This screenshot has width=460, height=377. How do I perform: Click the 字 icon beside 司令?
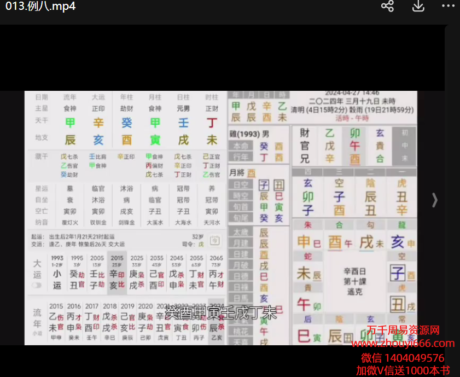tap(215, 240)
